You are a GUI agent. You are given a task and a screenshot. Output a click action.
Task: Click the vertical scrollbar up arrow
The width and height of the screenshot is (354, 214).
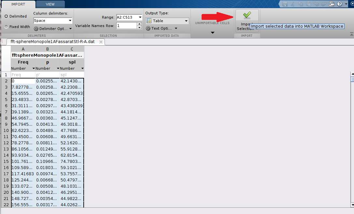[x=352, y=74]
